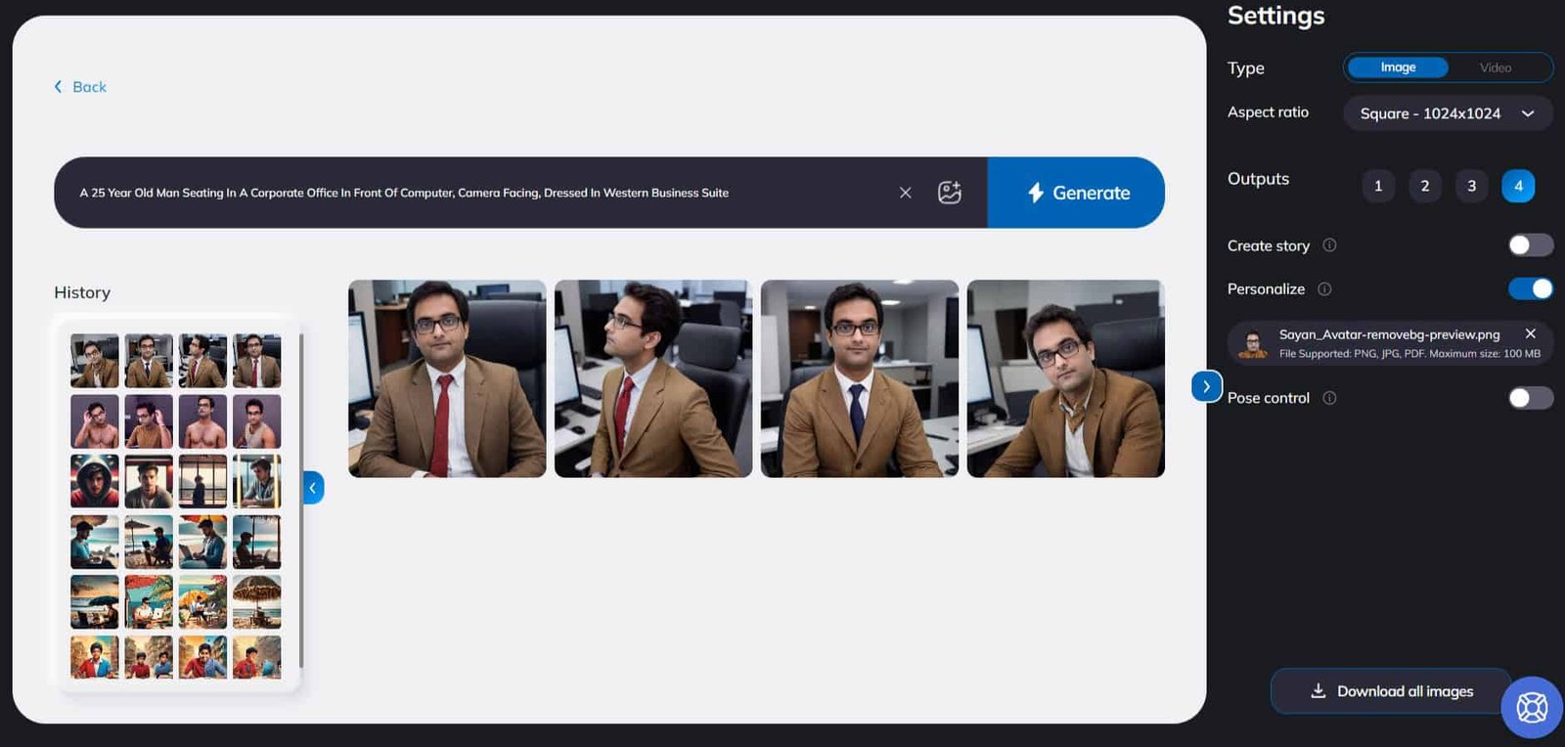Enable the Pose control switch
This screenshot has width=1565, height=747.
coord(1531,398)
